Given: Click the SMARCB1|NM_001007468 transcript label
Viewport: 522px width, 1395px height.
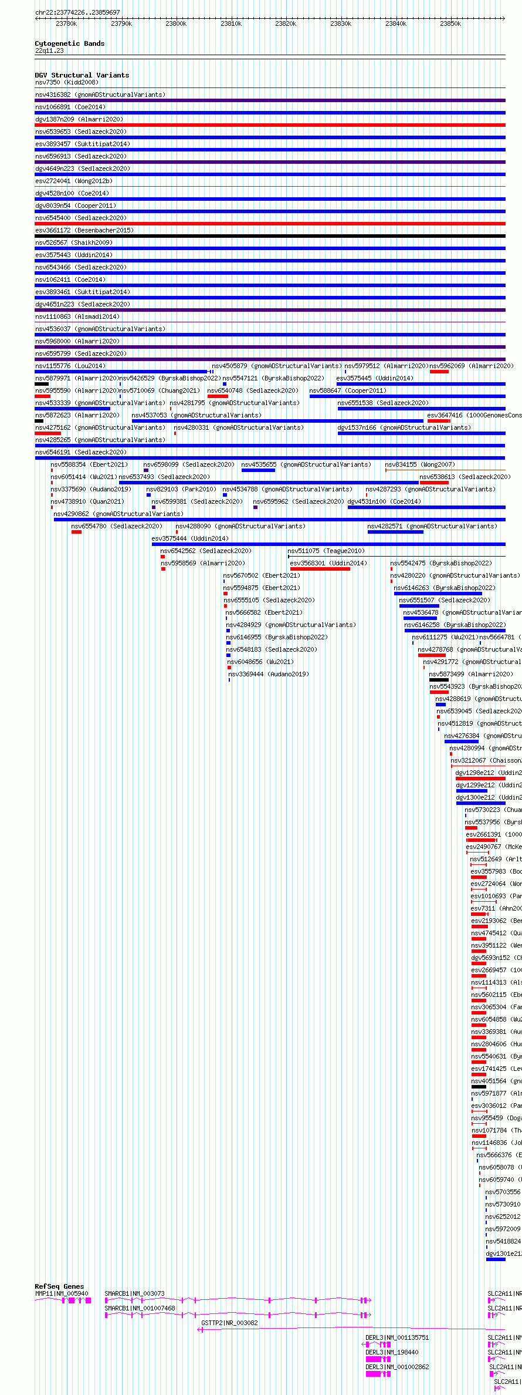Looking at the screenshot, I should click(140, 1308).
